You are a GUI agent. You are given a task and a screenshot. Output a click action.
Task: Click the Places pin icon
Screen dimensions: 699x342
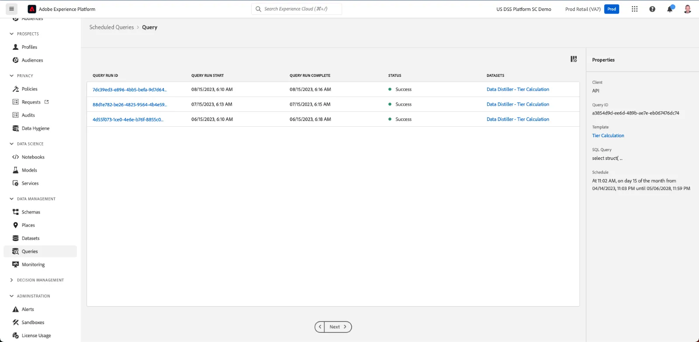(x=16, y=225)
